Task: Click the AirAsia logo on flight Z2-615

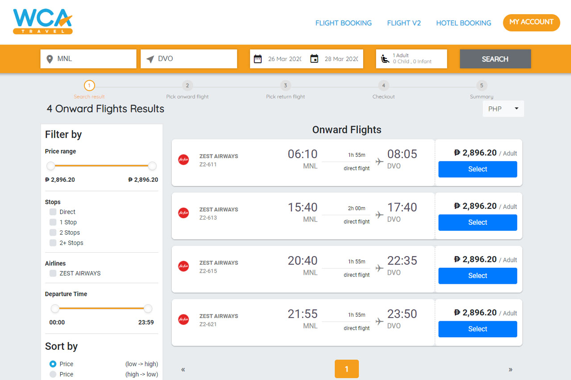Action: click(183, 266)
